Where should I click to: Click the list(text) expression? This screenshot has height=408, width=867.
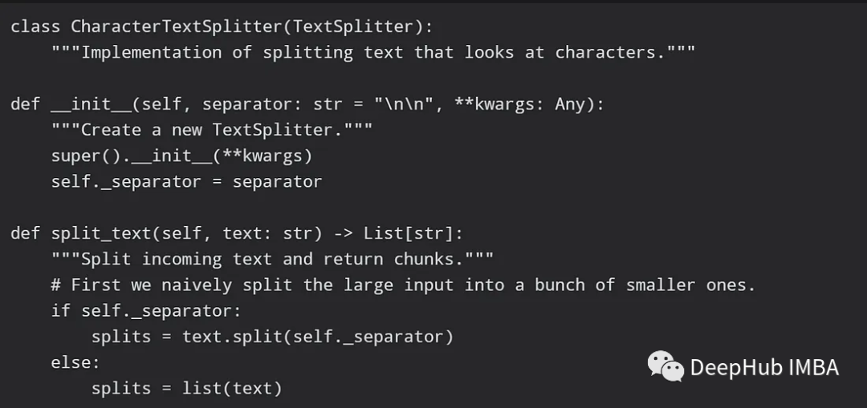[x=232, y=388]
